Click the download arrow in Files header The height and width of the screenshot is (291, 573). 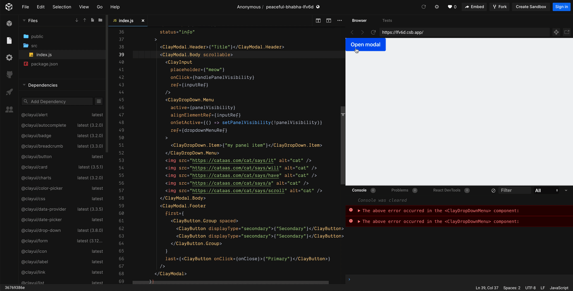77,20
